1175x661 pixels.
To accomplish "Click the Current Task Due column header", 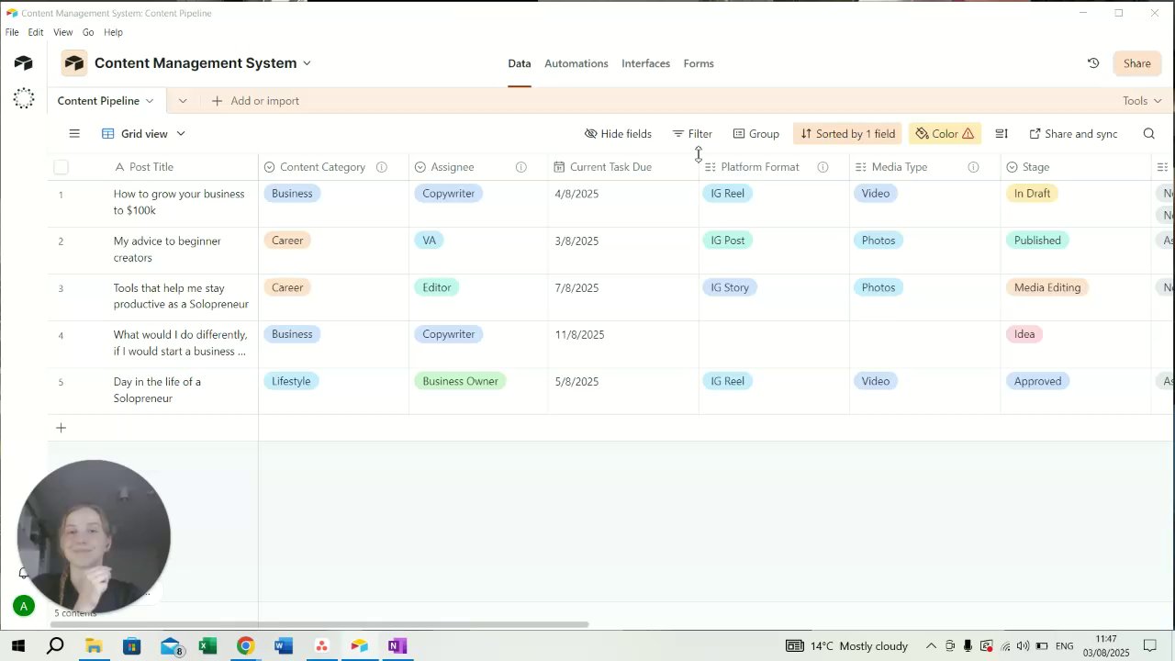I will 623,167.
